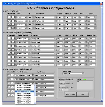Toggle Visible checkbox for Digitizer CH1 row
The image size is (105, 107).
tap(13, 17)
